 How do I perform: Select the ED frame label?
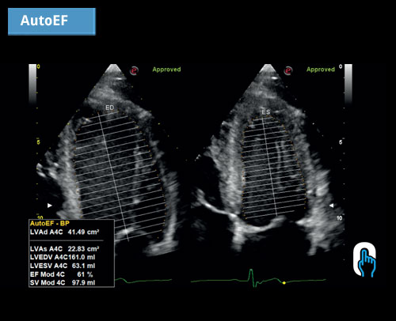[109, 108]
